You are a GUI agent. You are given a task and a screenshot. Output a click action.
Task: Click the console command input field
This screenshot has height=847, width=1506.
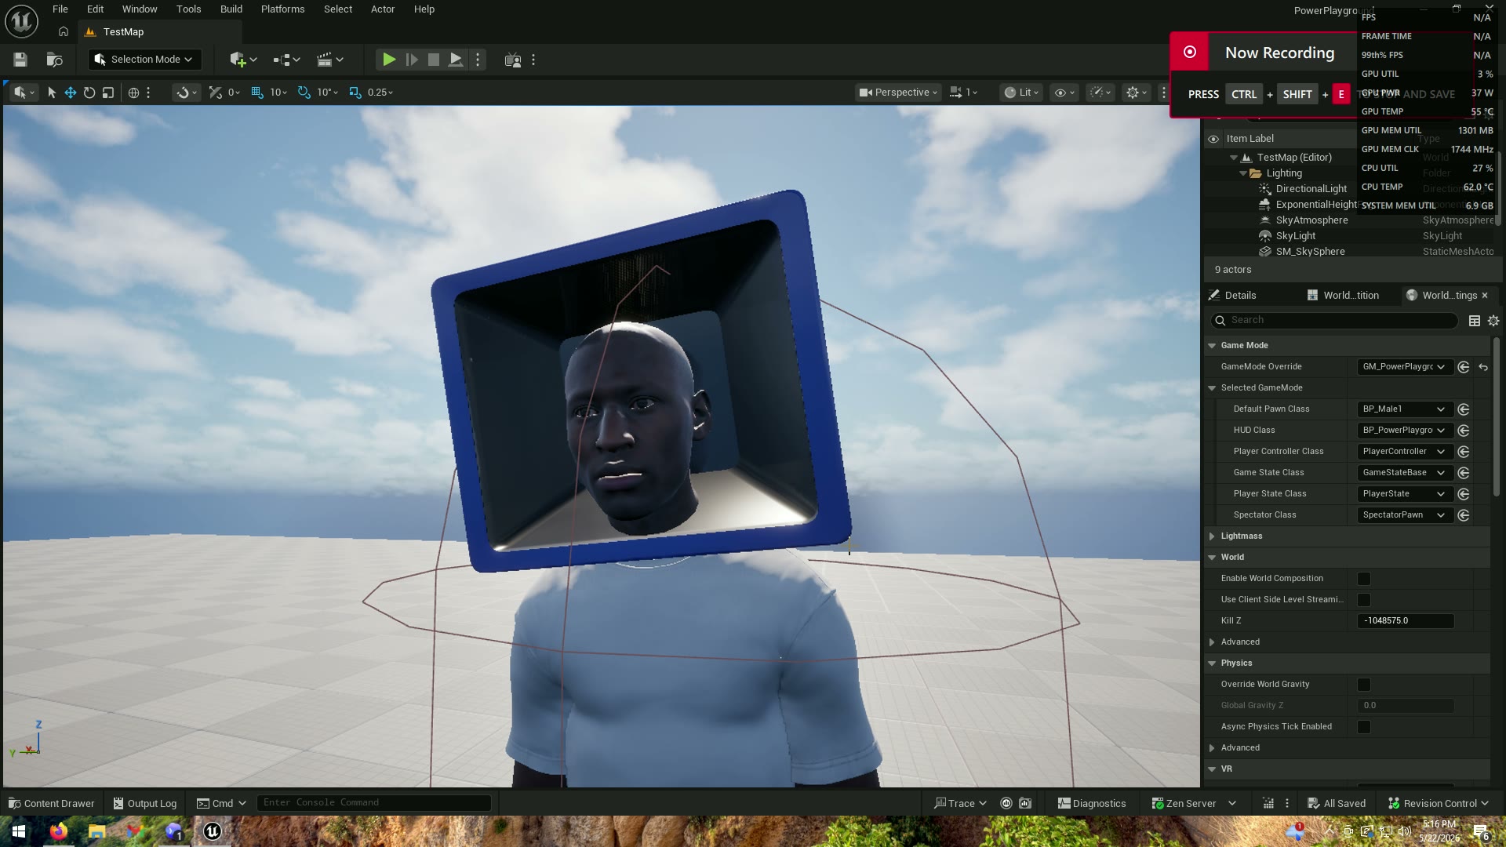pyautogui.click(x=373, y=802)
